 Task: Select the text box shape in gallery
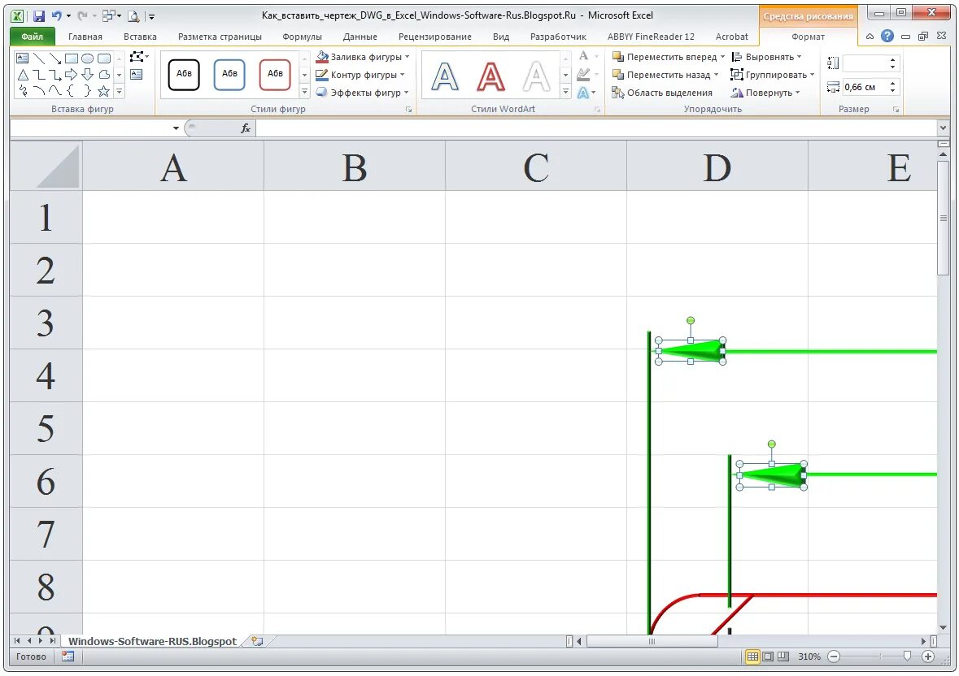point(23,58)
